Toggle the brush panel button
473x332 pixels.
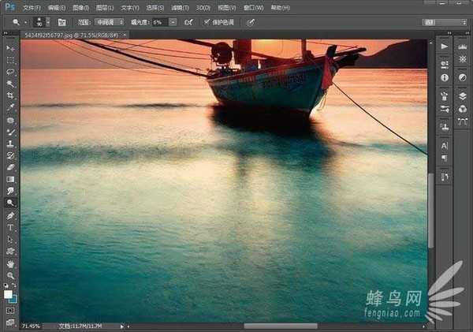click(x=61, y=22)
